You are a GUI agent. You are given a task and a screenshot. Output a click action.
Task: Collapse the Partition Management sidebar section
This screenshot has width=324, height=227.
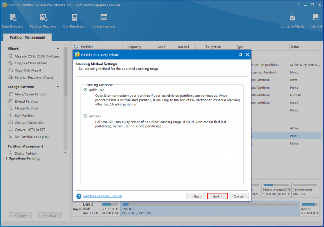click(58, 146)
